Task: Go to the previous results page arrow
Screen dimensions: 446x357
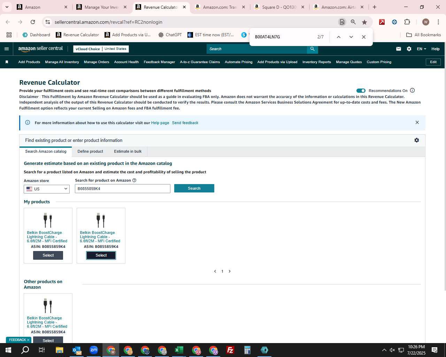Action: (215, 271)
